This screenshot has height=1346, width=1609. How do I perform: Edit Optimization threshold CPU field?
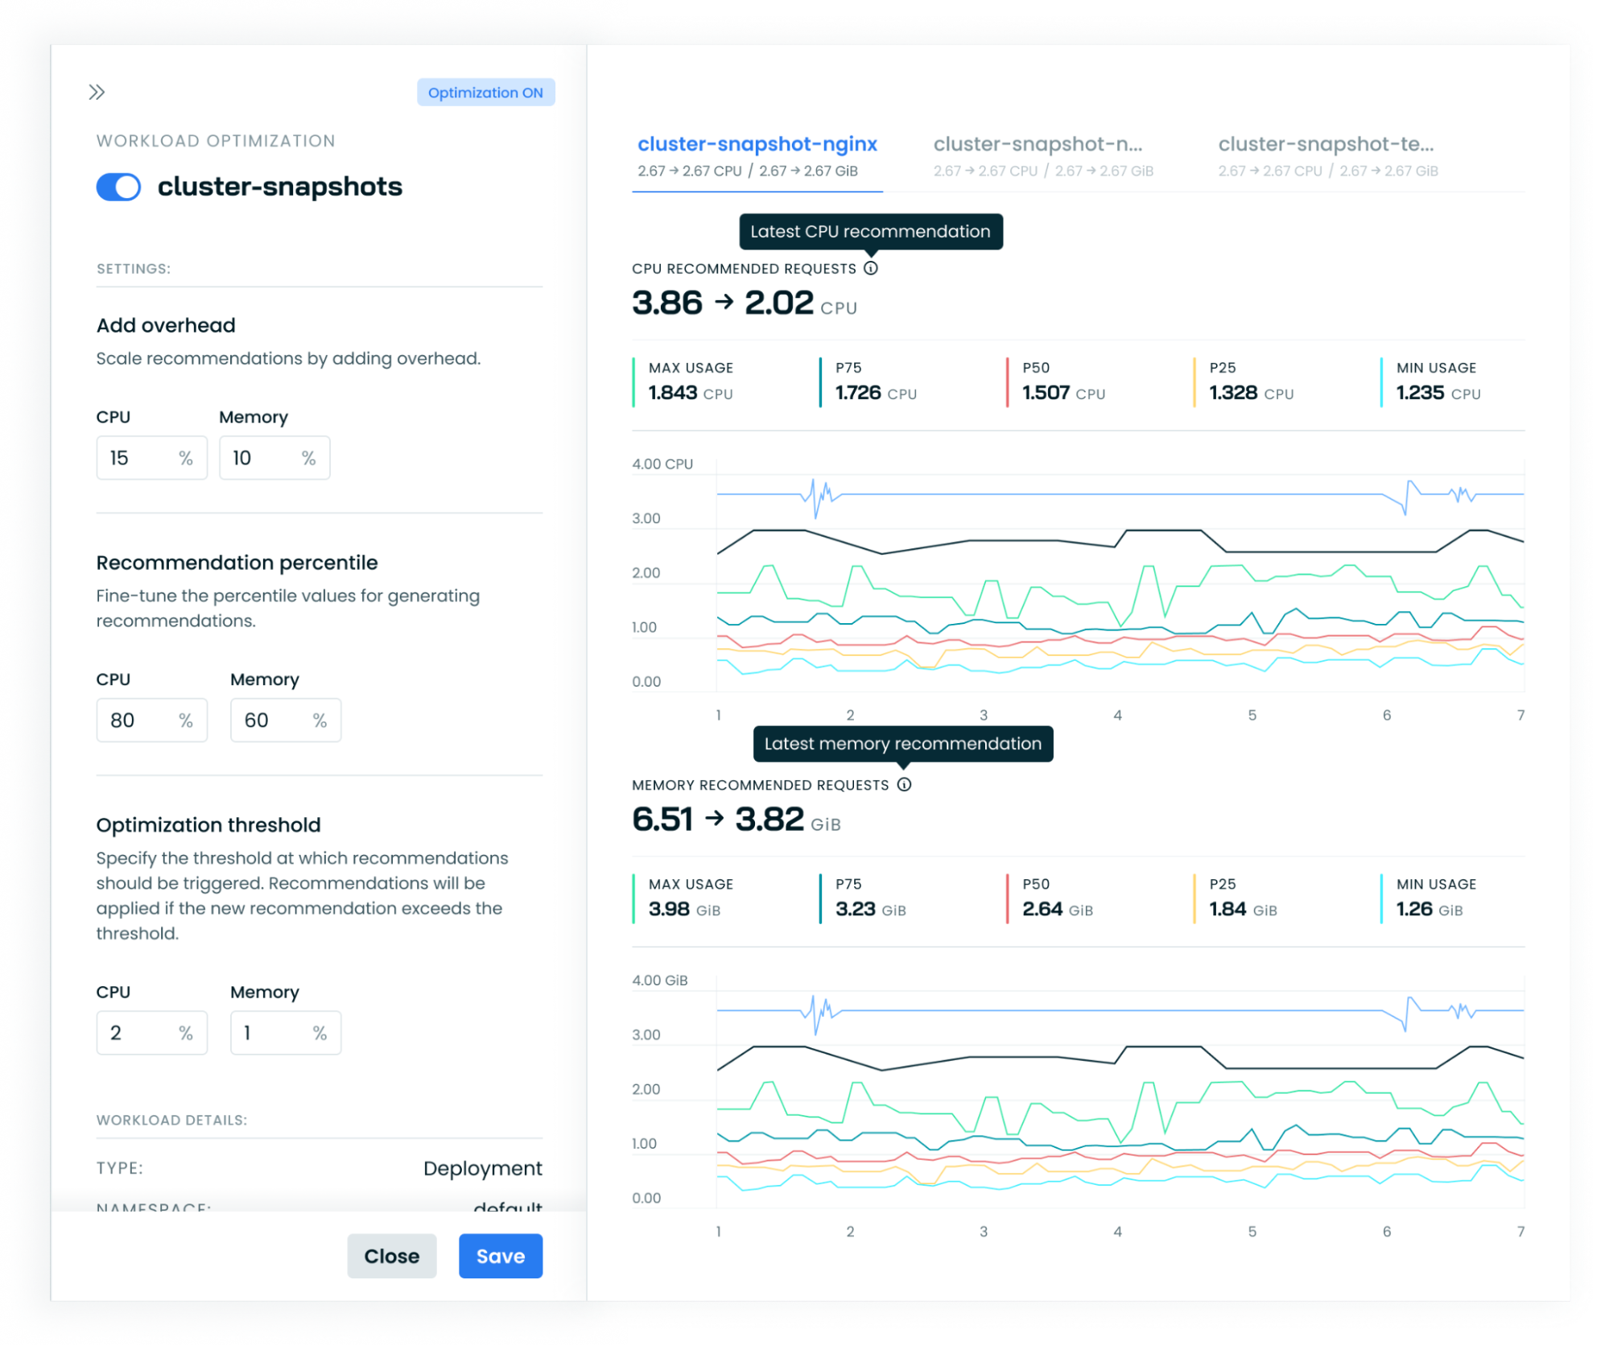[151, 1033]
